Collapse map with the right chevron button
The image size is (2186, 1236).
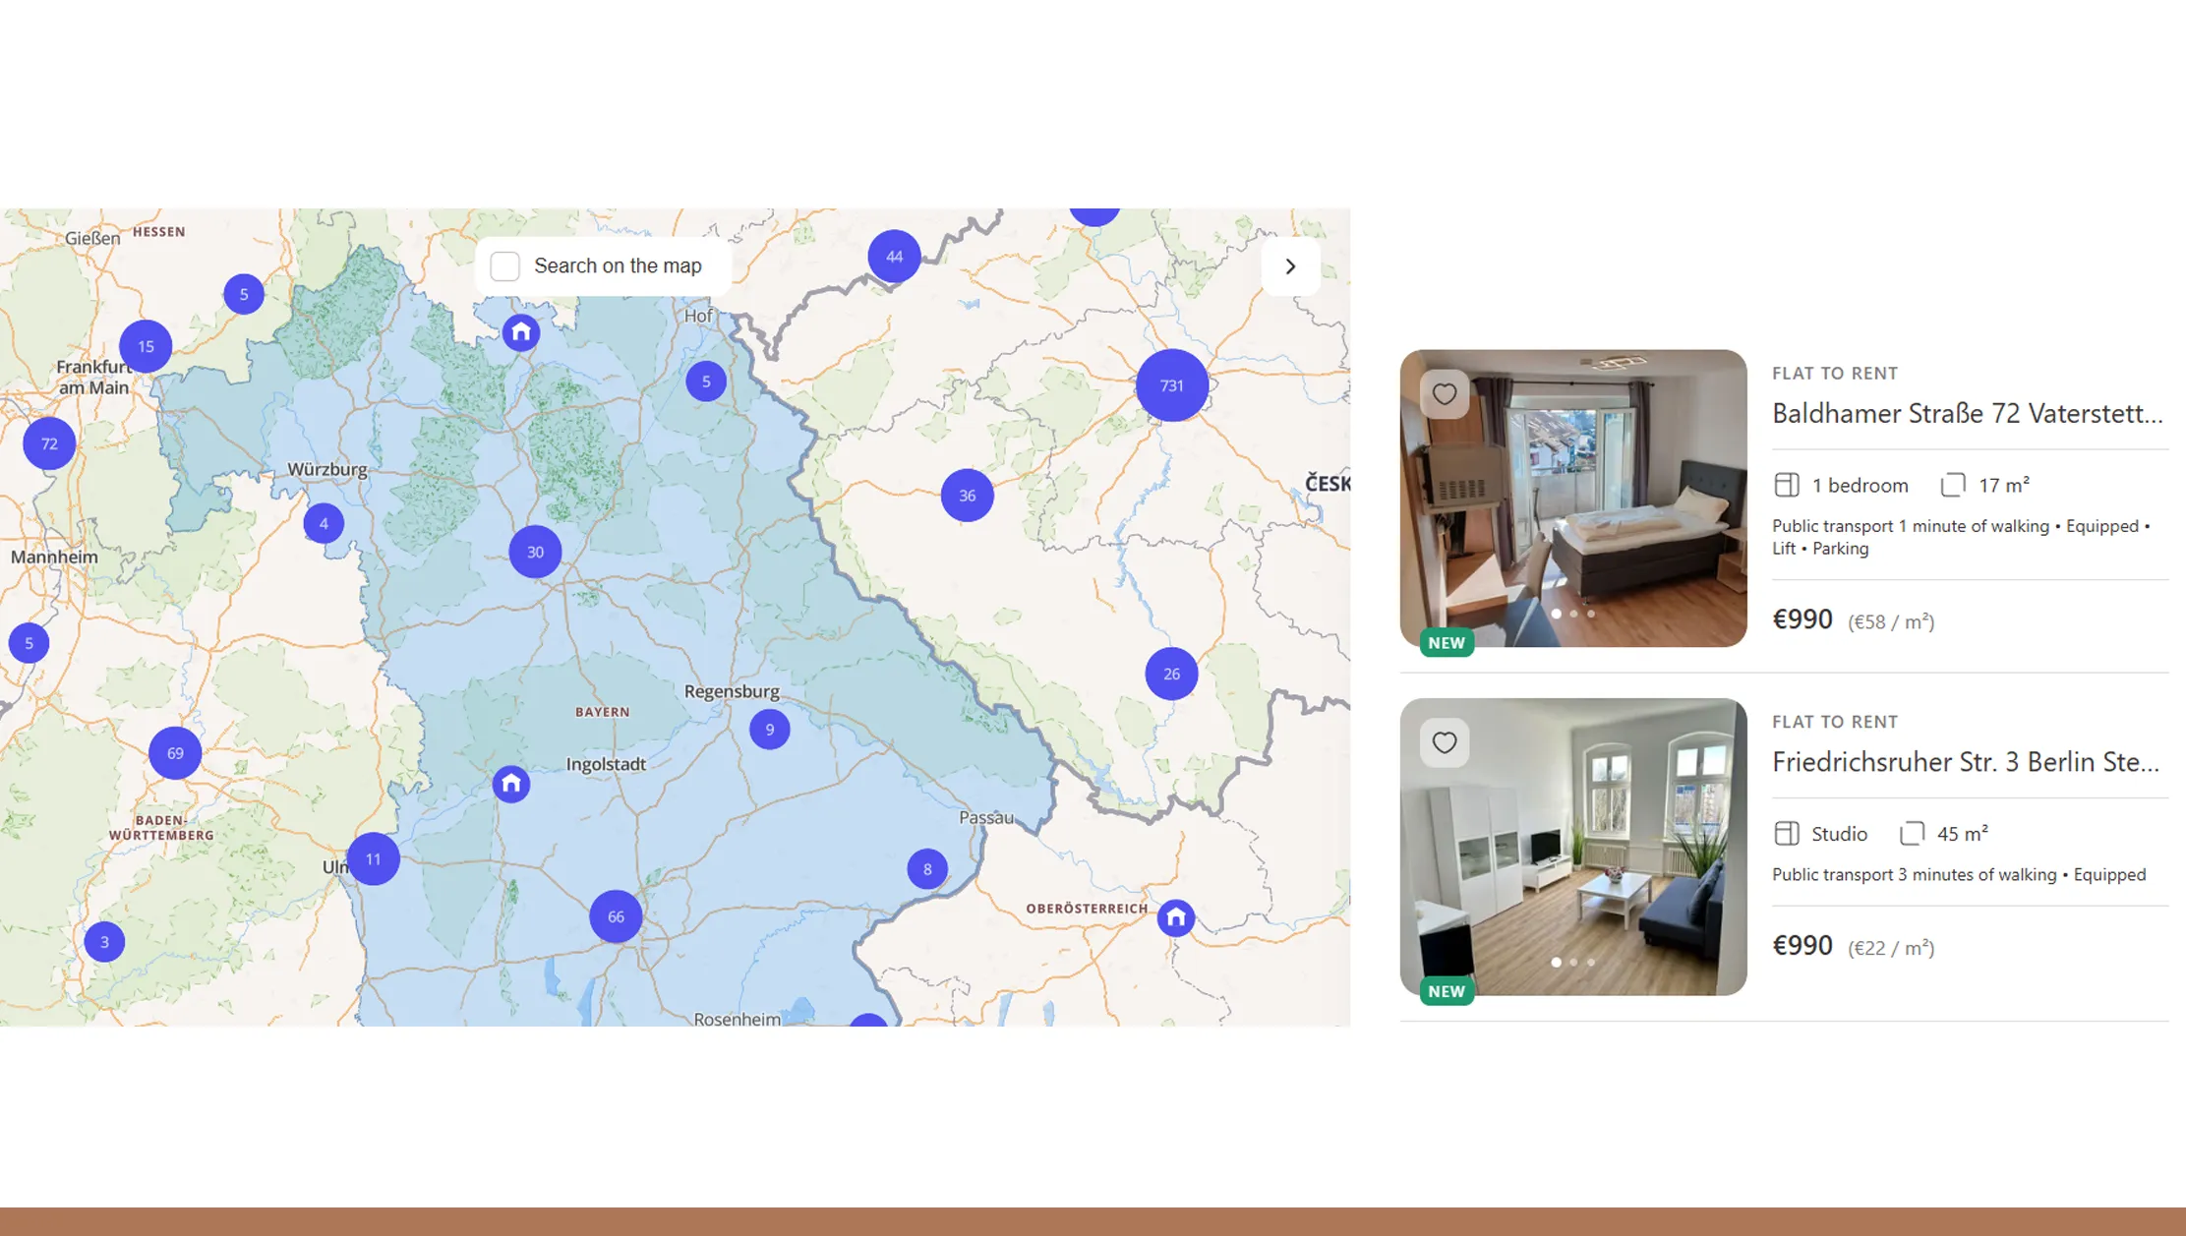click(x=1290, y=266)
